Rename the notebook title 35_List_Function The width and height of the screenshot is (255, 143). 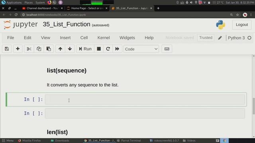click(67, 24)
